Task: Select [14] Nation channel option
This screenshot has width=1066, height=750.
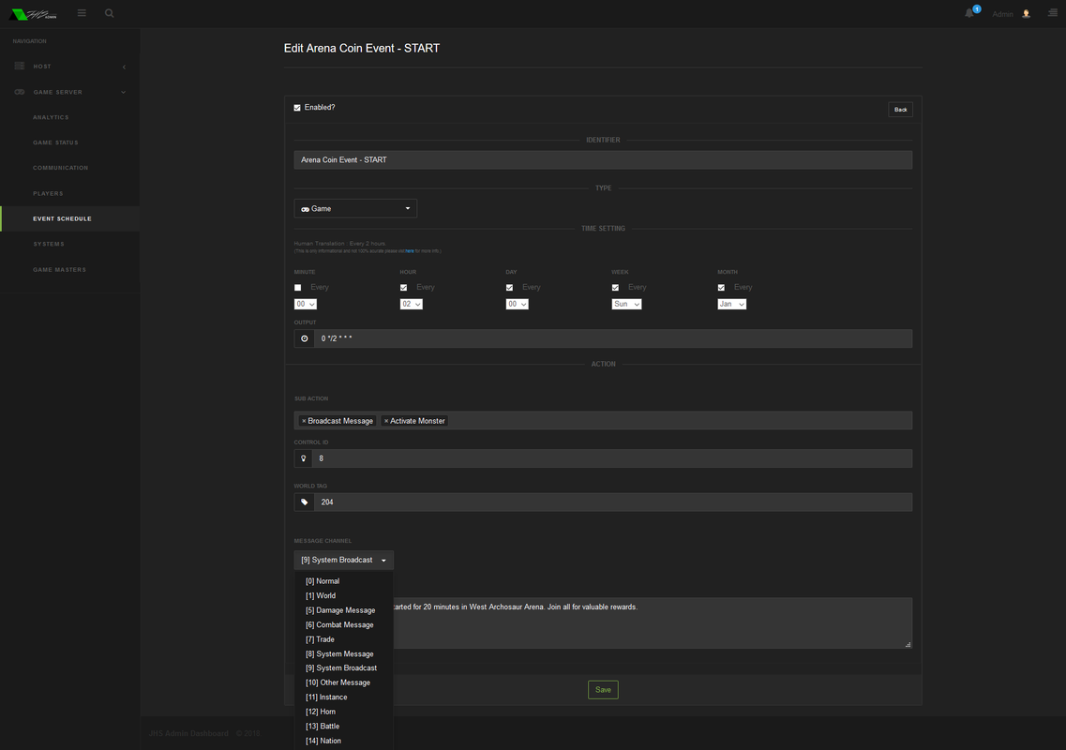Action: 343,742
